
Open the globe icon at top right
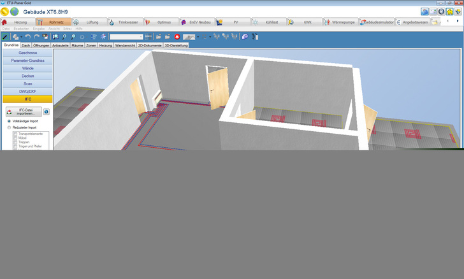[x=441, y=11]
